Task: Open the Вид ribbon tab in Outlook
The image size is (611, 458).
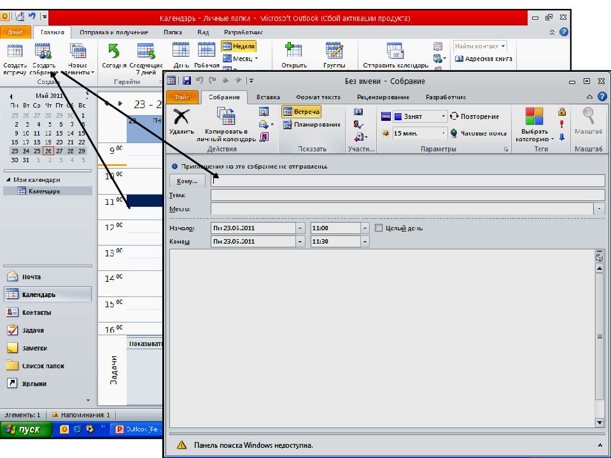Action: (203, 32)
